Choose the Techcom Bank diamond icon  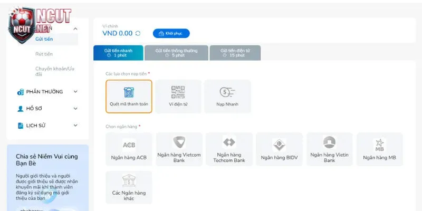coord(229,142)
